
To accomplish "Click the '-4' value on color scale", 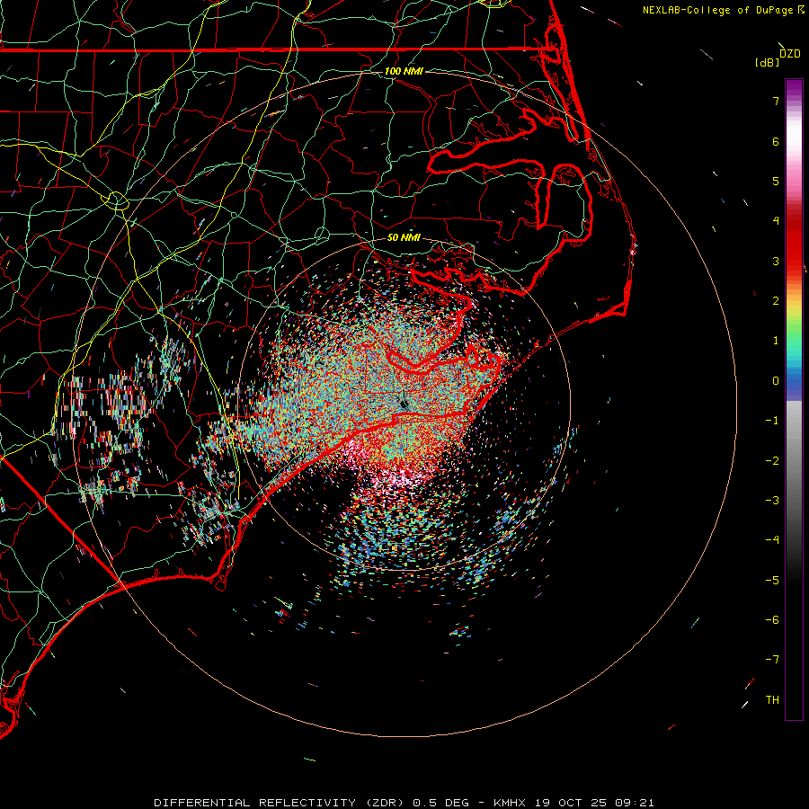I will (772, 540).
